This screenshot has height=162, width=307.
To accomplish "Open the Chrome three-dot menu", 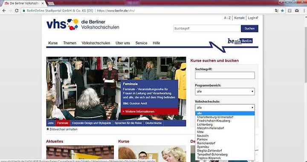I will pos(304,11).
